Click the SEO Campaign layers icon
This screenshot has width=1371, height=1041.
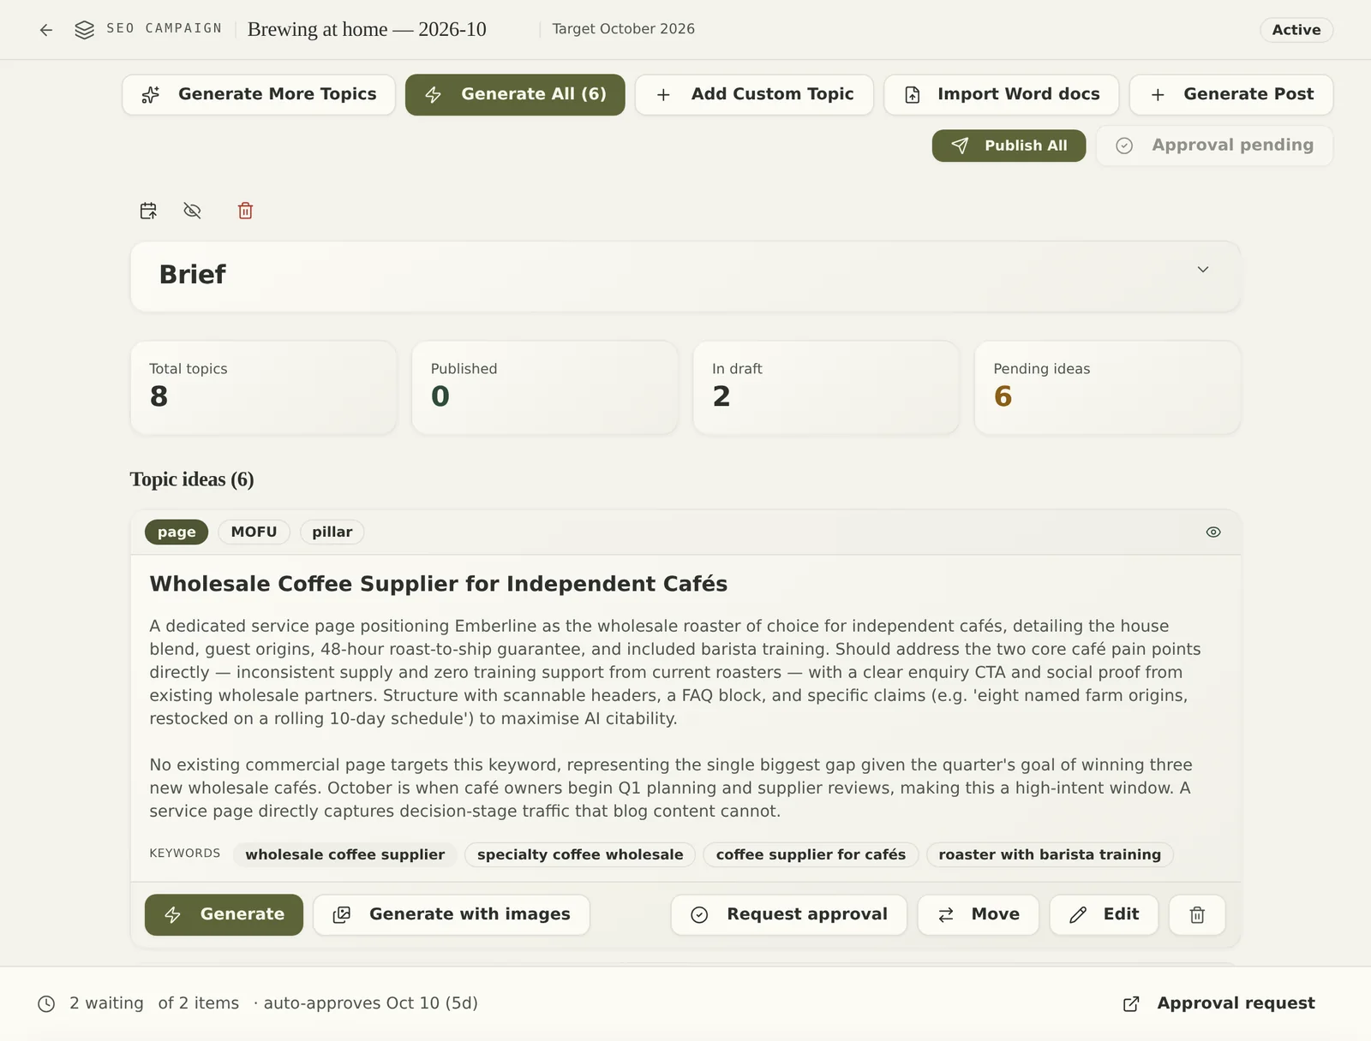84,30
